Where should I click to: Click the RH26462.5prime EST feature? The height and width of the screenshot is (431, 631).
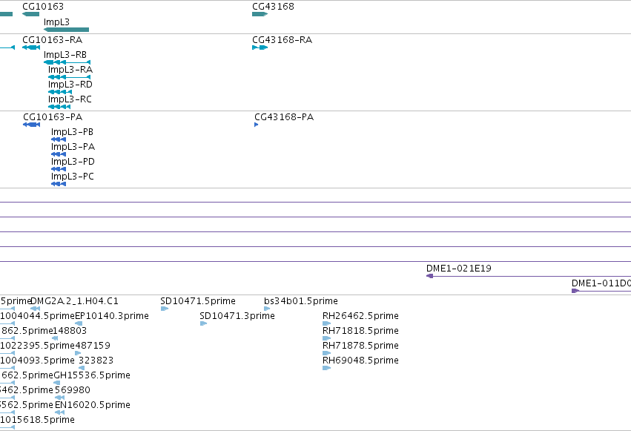tap(327, 323)
